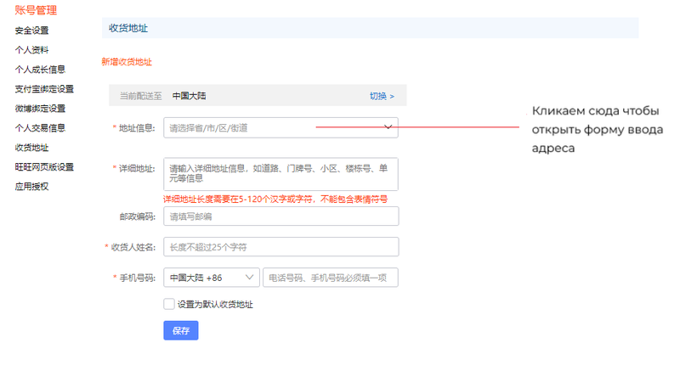The height and width of the screenshot is (382, 680).
Task: Open 微博绑定设置 in sidebar
Action: pyautogui.click(x=40, y=109)
